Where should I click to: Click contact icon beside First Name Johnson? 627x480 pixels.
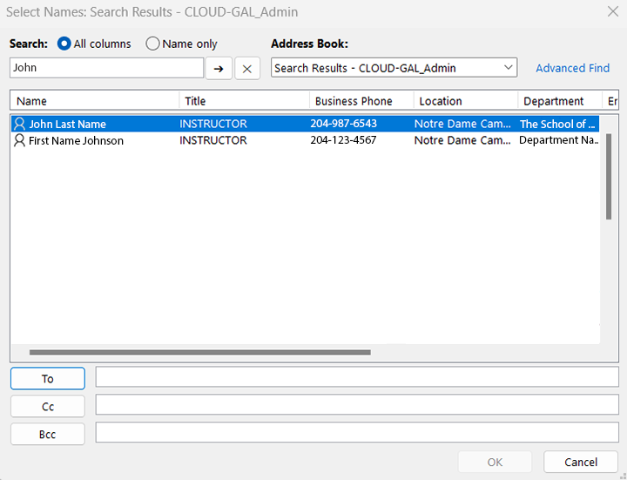(x=20, y=140)
